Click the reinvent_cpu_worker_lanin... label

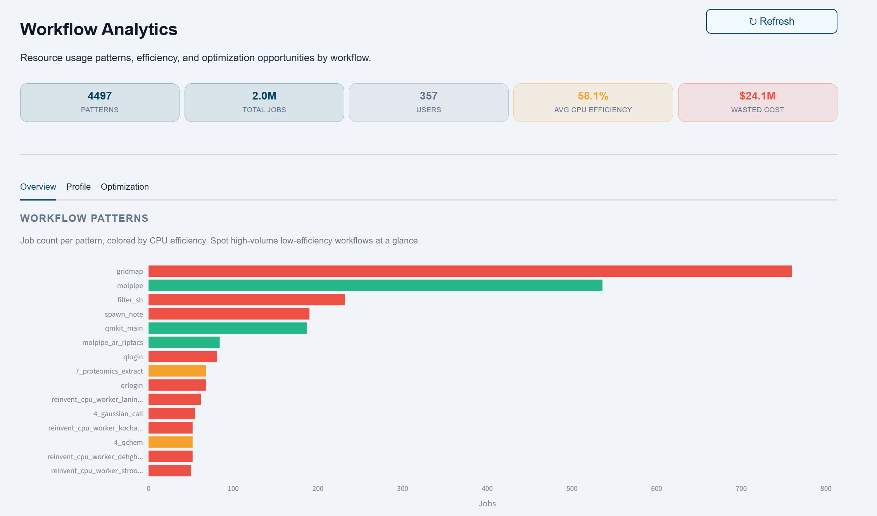click(x=97, y=399)
